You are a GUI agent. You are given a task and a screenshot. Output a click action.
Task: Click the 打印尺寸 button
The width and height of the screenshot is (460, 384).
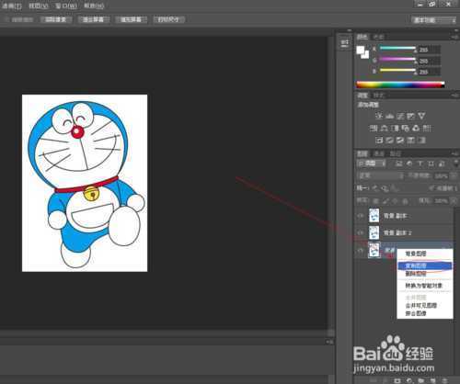point(168,19)
